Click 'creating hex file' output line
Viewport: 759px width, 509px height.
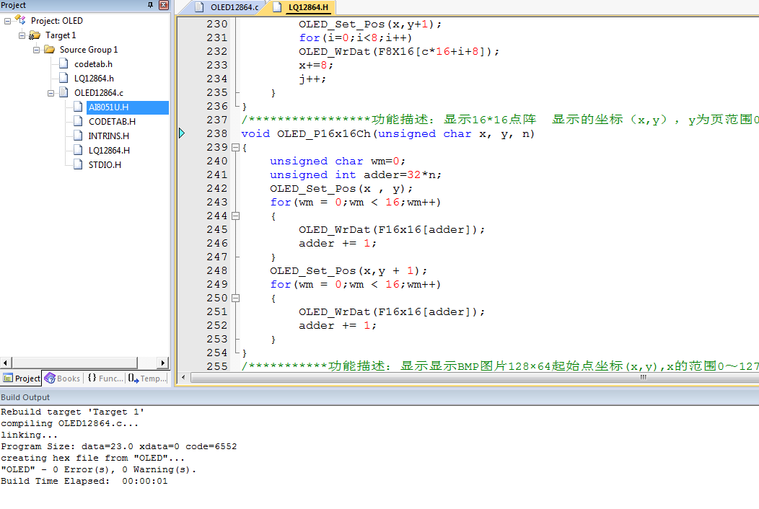[x=92, y=458]
